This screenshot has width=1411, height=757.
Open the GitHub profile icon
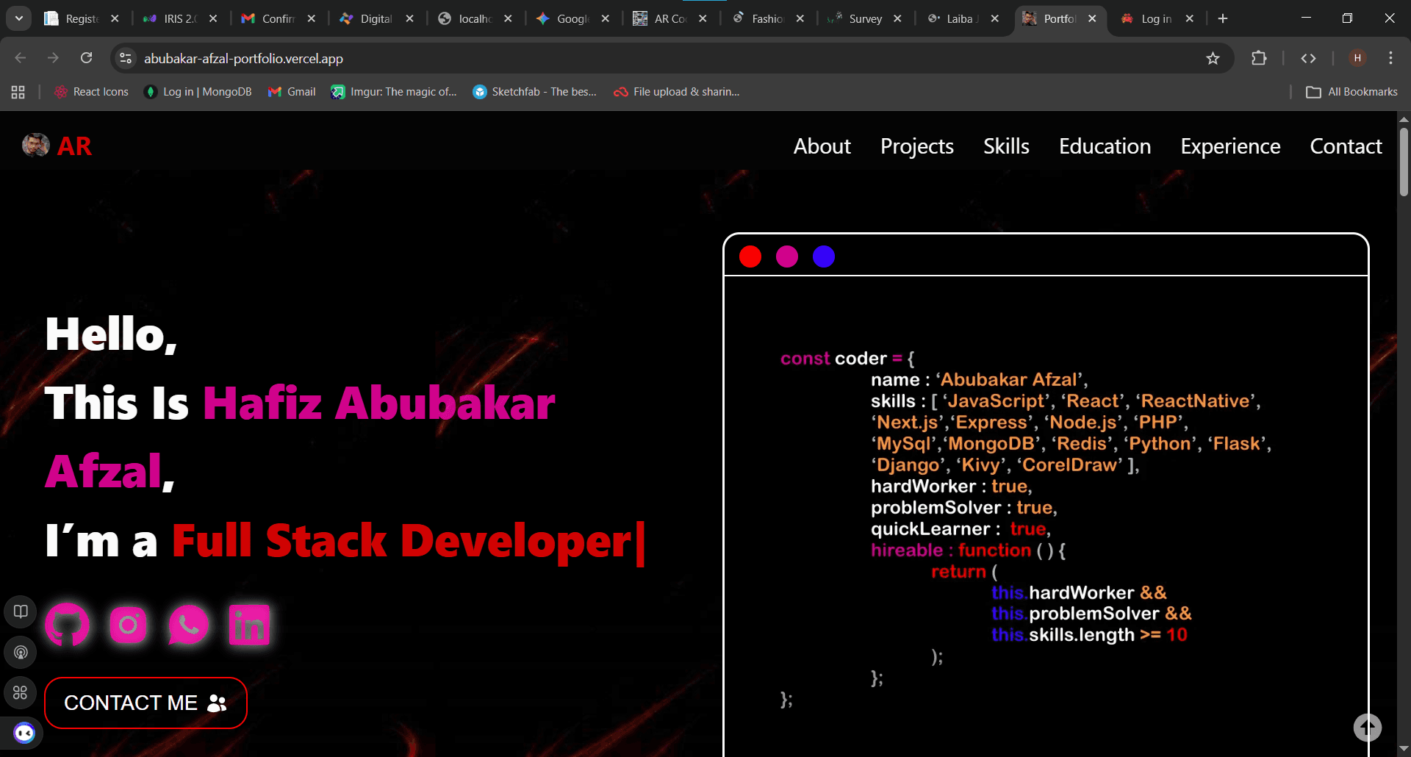[68, 625]
